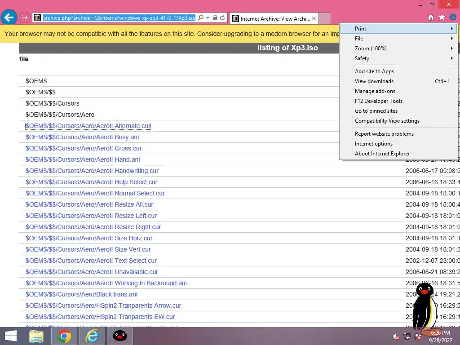Open AeroII Resize Right.cur link
This screenshot has width=460, height=345.
[93, 227]
